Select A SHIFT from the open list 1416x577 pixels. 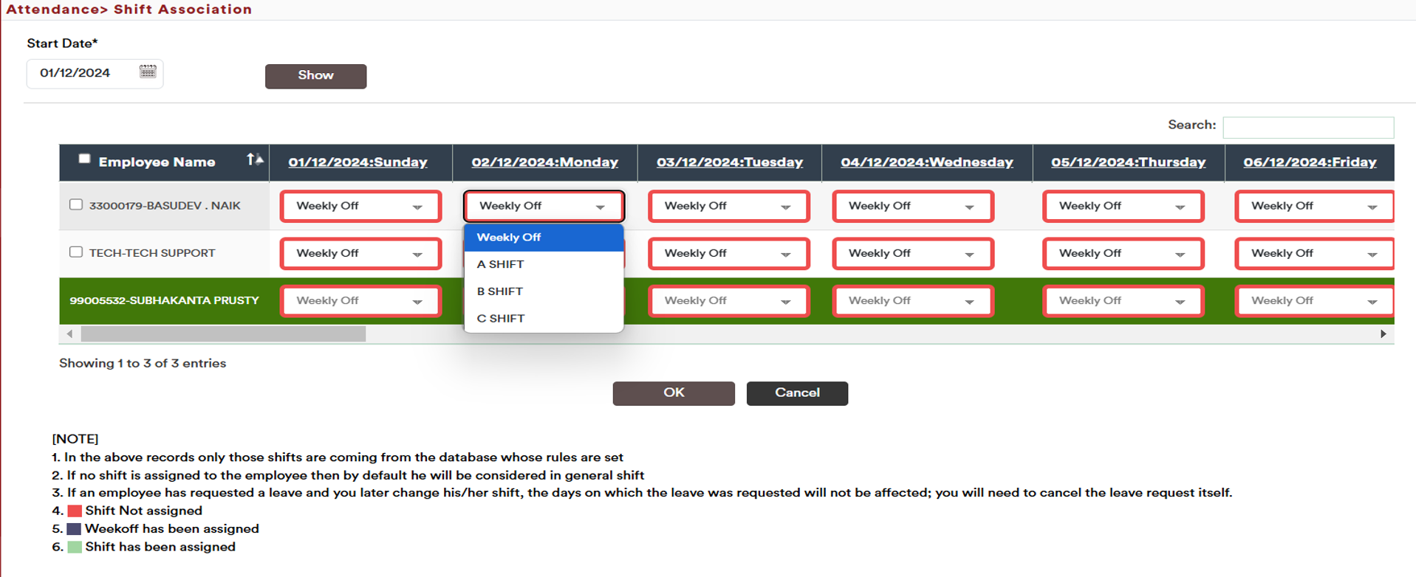click(501, 264)
